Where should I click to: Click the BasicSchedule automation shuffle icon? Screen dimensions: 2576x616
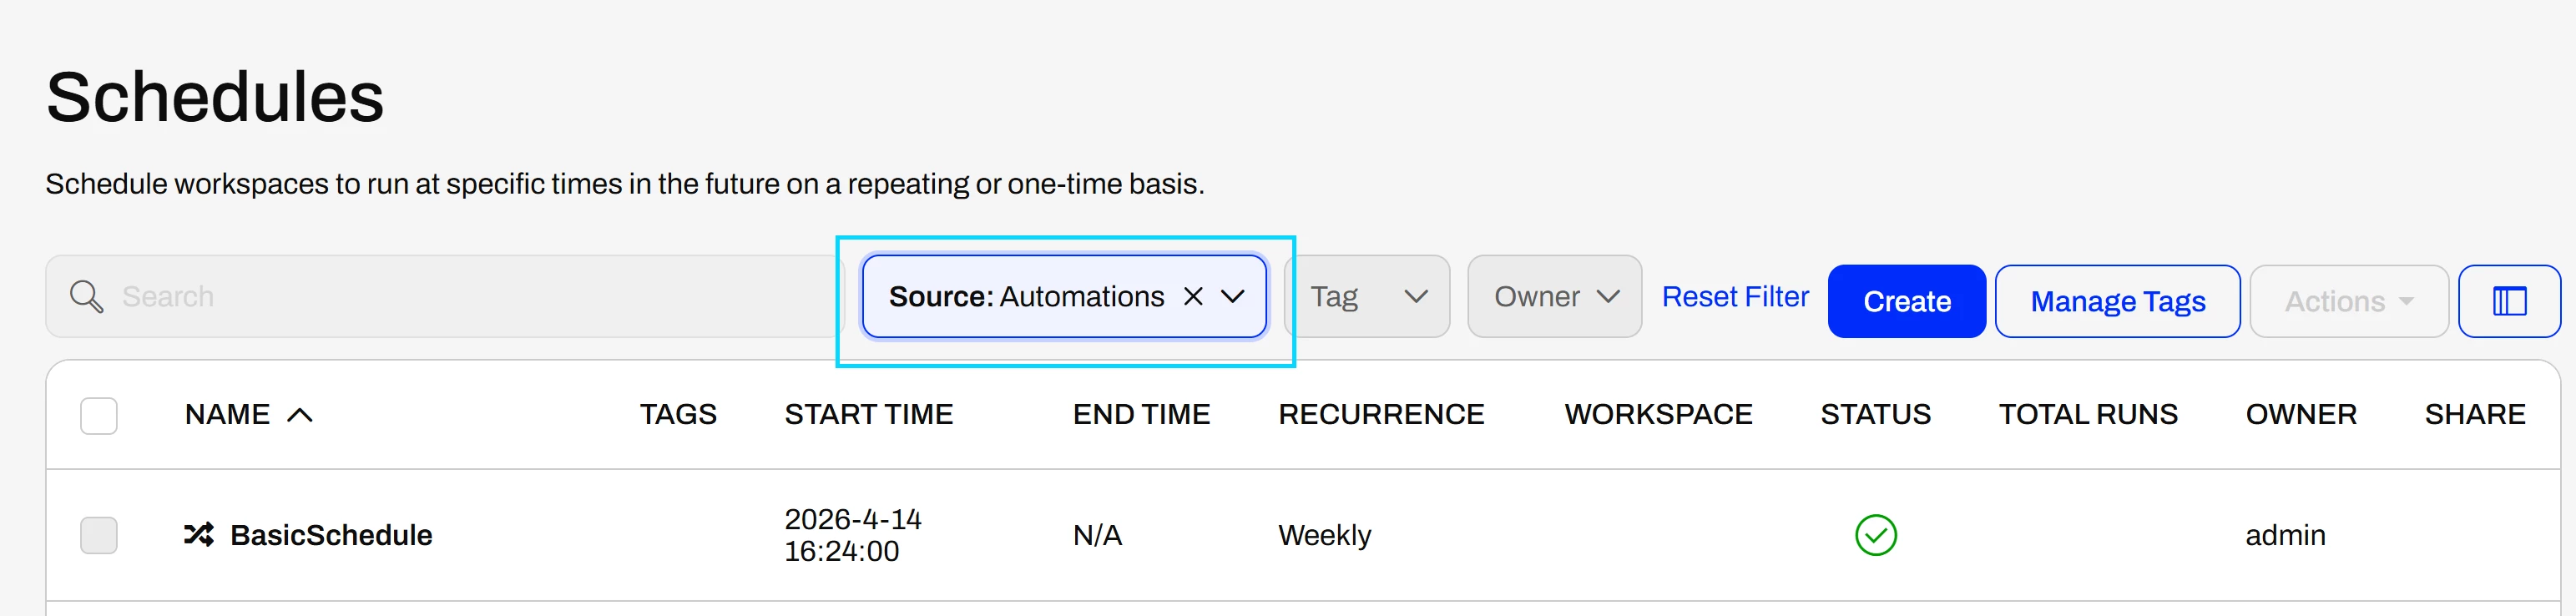(x=199, y=535)
